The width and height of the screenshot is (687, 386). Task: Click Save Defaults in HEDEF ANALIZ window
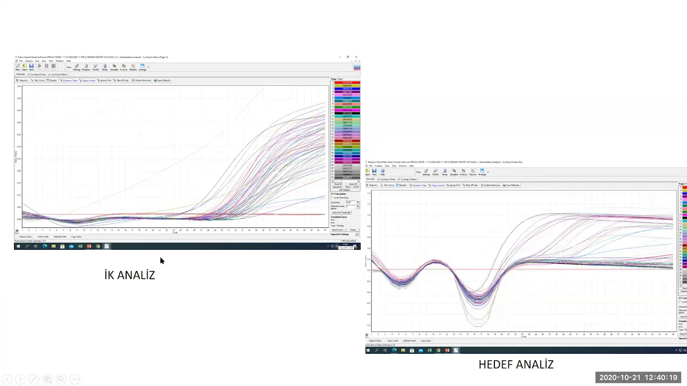point(510,185)
